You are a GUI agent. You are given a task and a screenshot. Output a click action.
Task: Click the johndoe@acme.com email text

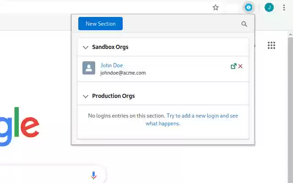click(x=123, y=73)
